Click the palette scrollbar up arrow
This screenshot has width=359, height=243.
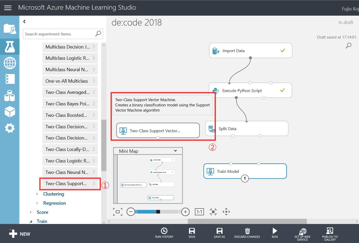point(104,45)
